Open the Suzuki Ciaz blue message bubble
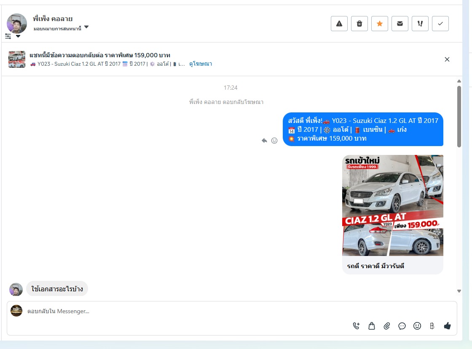Viewport: 472px width, 349px height. pos(363,129)
